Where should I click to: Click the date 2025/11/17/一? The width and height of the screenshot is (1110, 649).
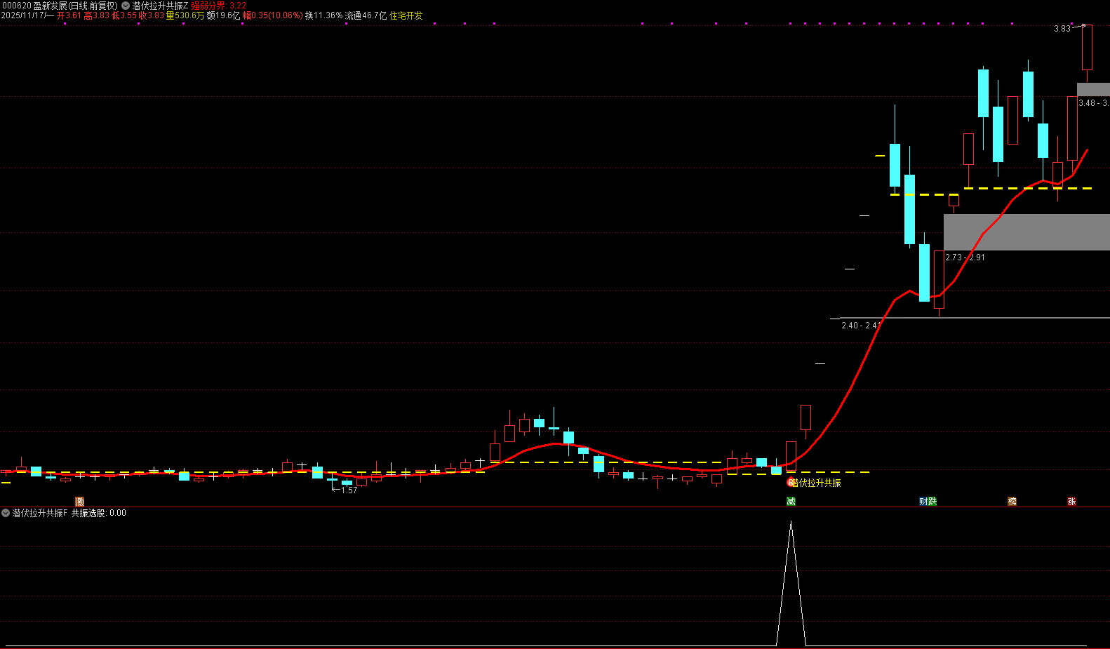[x=27, y=15]
